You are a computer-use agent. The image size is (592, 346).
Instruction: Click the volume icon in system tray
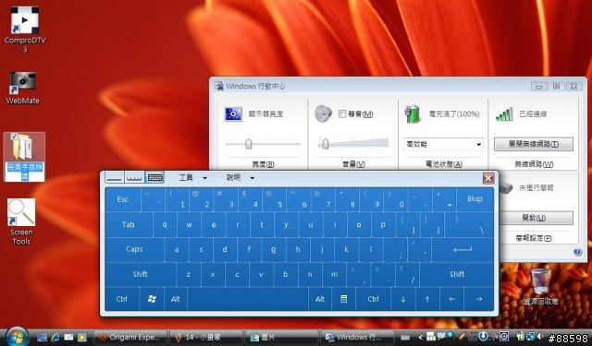[x=540, y=336]
